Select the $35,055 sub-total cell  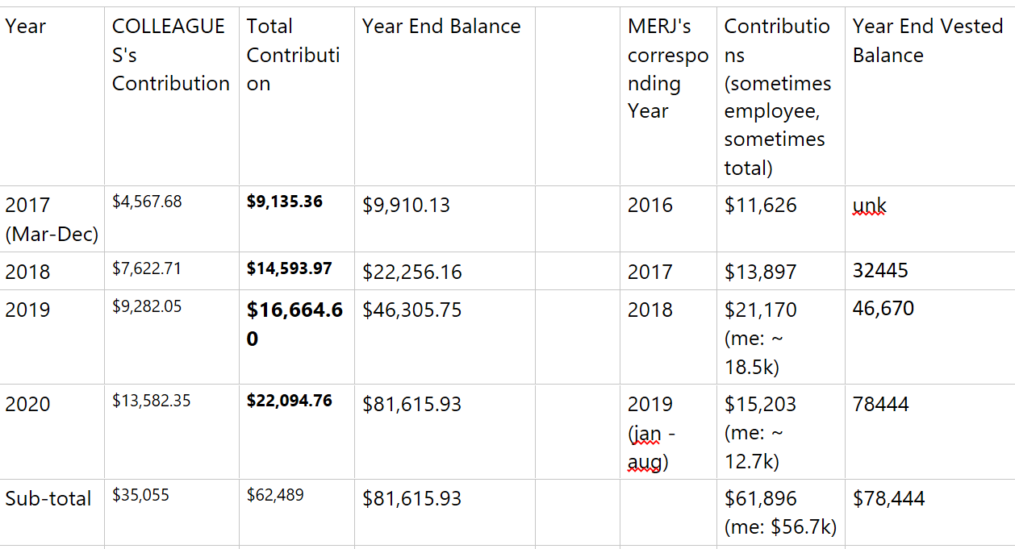(x=140, y=495)
